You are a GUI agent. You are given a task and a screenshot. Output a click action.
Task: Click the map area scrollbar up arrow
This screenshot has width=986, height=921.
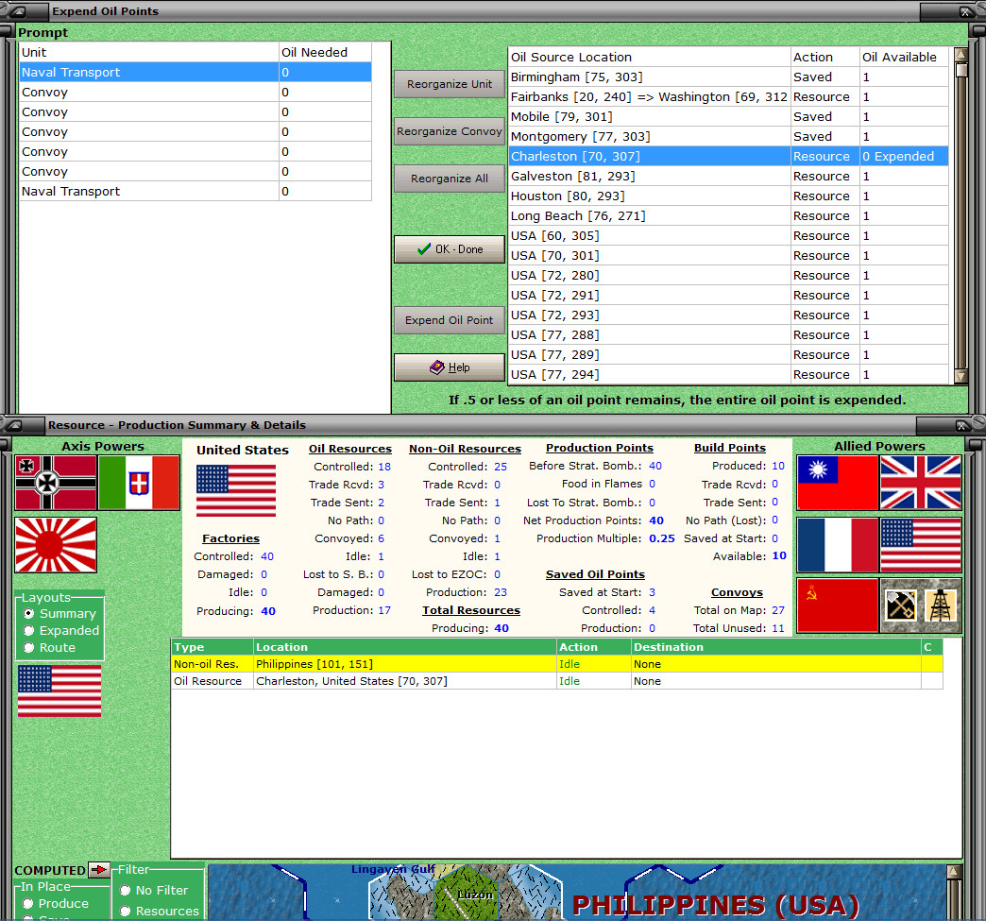(954, 871)
